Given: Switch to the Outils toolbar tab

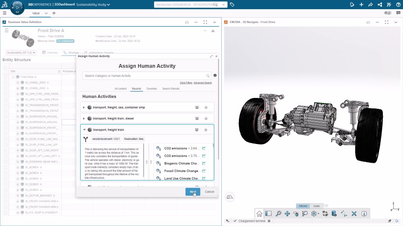Looking at the screenshot, I should pyautogui.click(x=317, y=206).
